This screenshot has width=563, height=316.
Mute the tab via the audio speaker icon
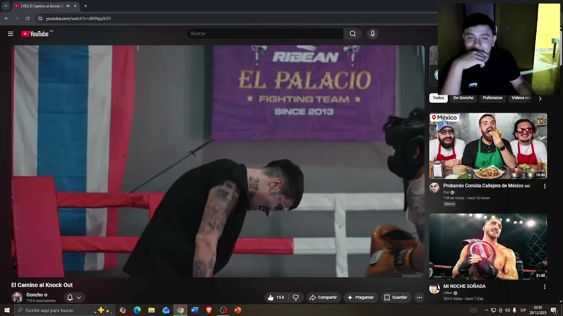(68, 6)
